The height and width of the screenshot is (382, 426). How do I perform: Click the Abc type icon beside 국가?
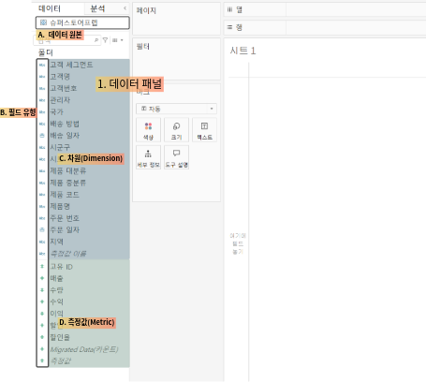coord(42,112)
